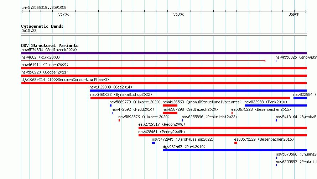Click the tiny blue nsv5678566 marker
This screenshot has width=317, height=179.
[276, 158]
